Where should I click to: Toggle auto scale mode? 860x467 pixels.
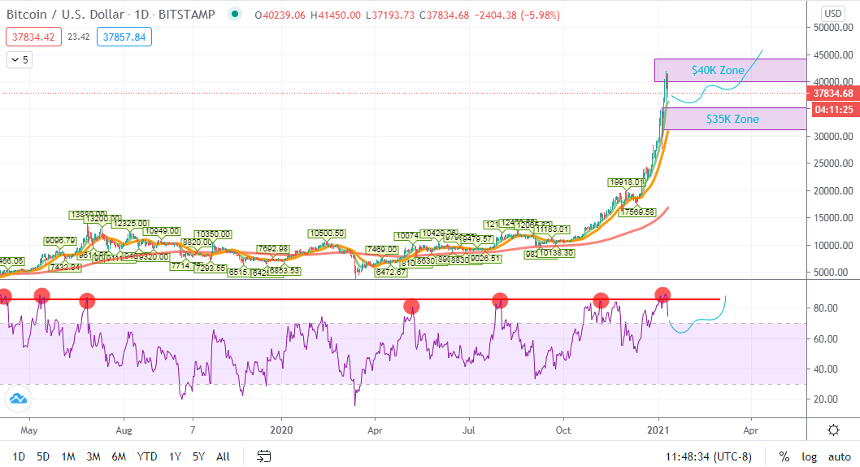click(x=839, y=456)
